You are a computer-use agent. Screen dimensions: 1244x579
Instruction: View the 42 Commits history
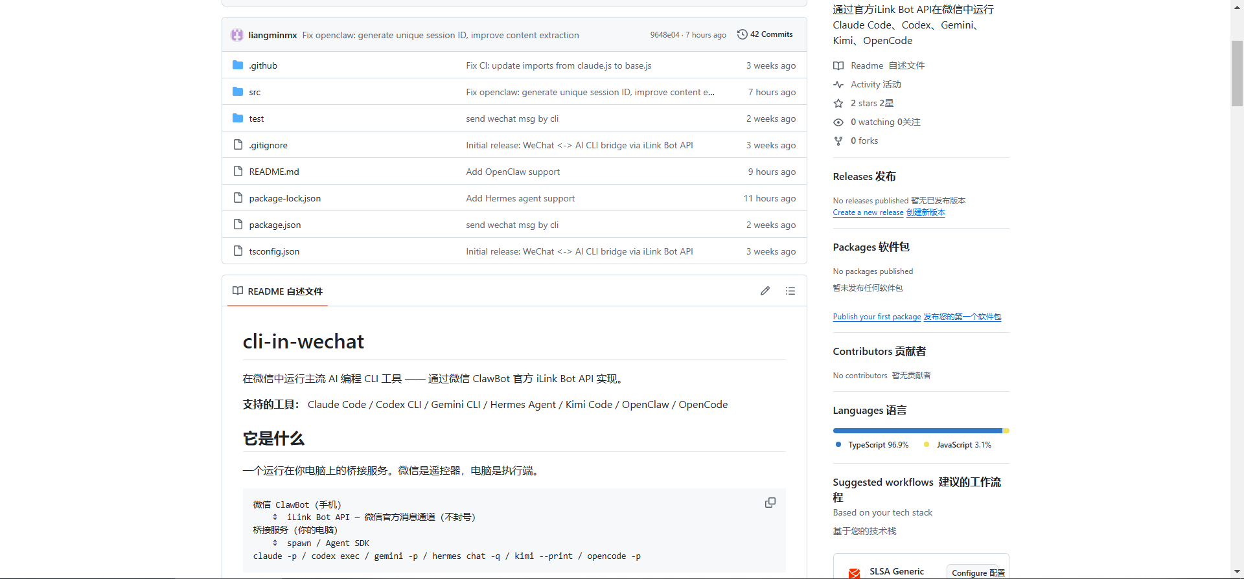pos(765,34)
